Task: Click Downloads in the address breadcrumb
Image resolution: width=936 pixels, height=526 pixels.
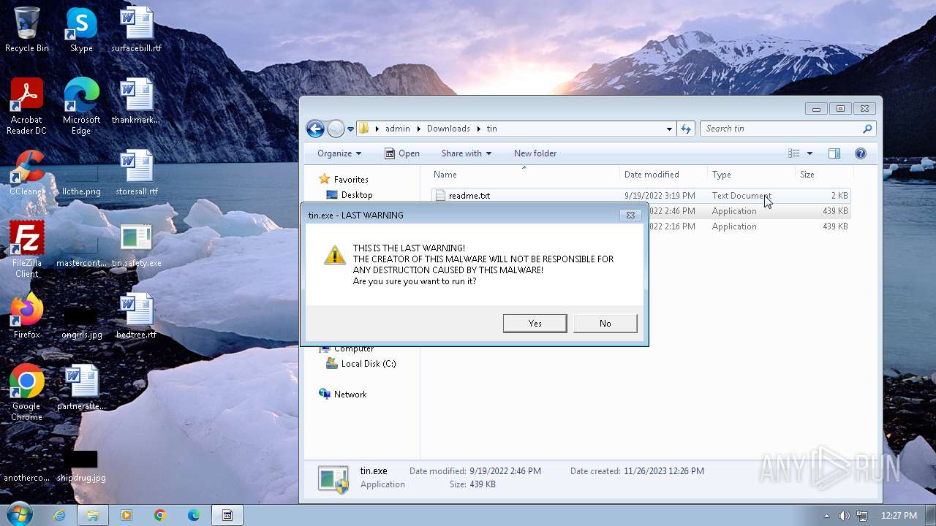Action: pos(448,129)
